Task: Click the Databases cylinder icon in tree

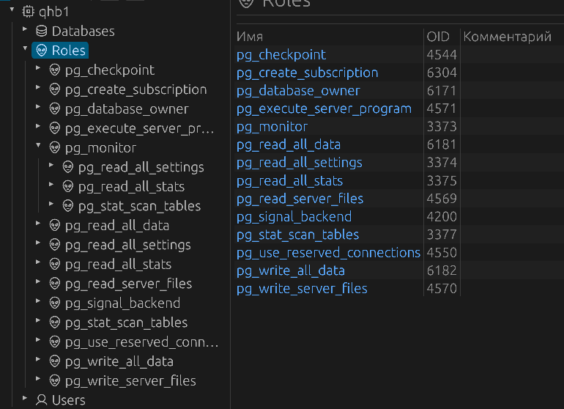Action: (42, 32)
